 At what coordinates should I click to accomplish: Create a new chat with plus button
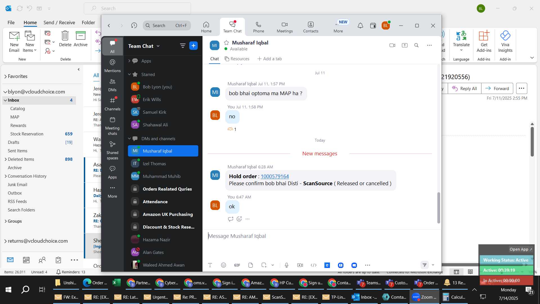[x=193, y=46]
